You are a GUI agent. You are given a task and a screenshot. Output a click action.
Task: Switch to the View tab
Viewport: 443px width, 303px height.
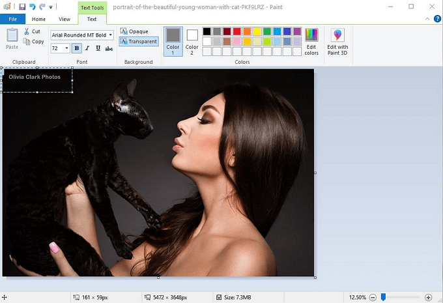pos(64,19)
